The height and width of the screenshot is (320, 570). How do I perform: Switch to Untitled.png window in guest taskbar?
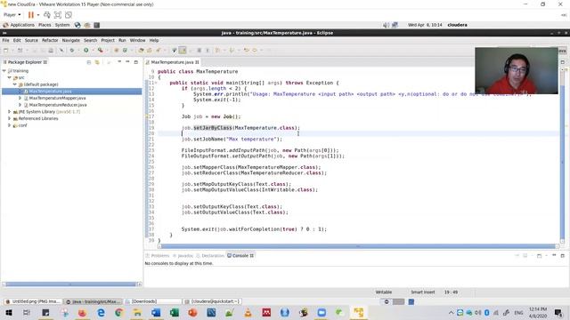pyautogui.click(x=33, y=301)
